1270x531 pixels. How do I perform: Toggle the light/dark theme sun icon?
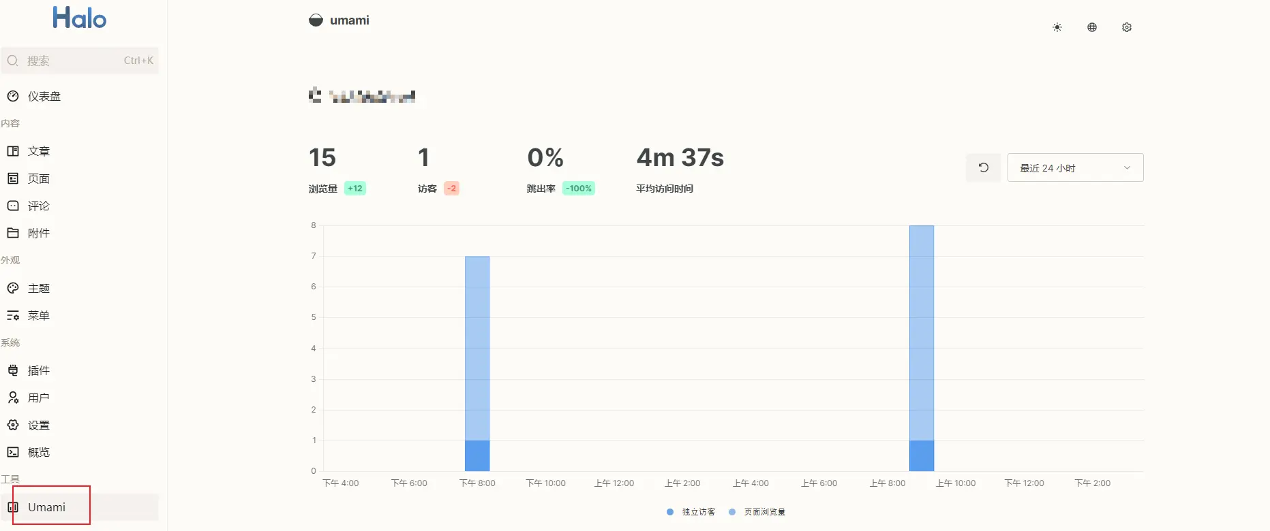click(1057, 27)
